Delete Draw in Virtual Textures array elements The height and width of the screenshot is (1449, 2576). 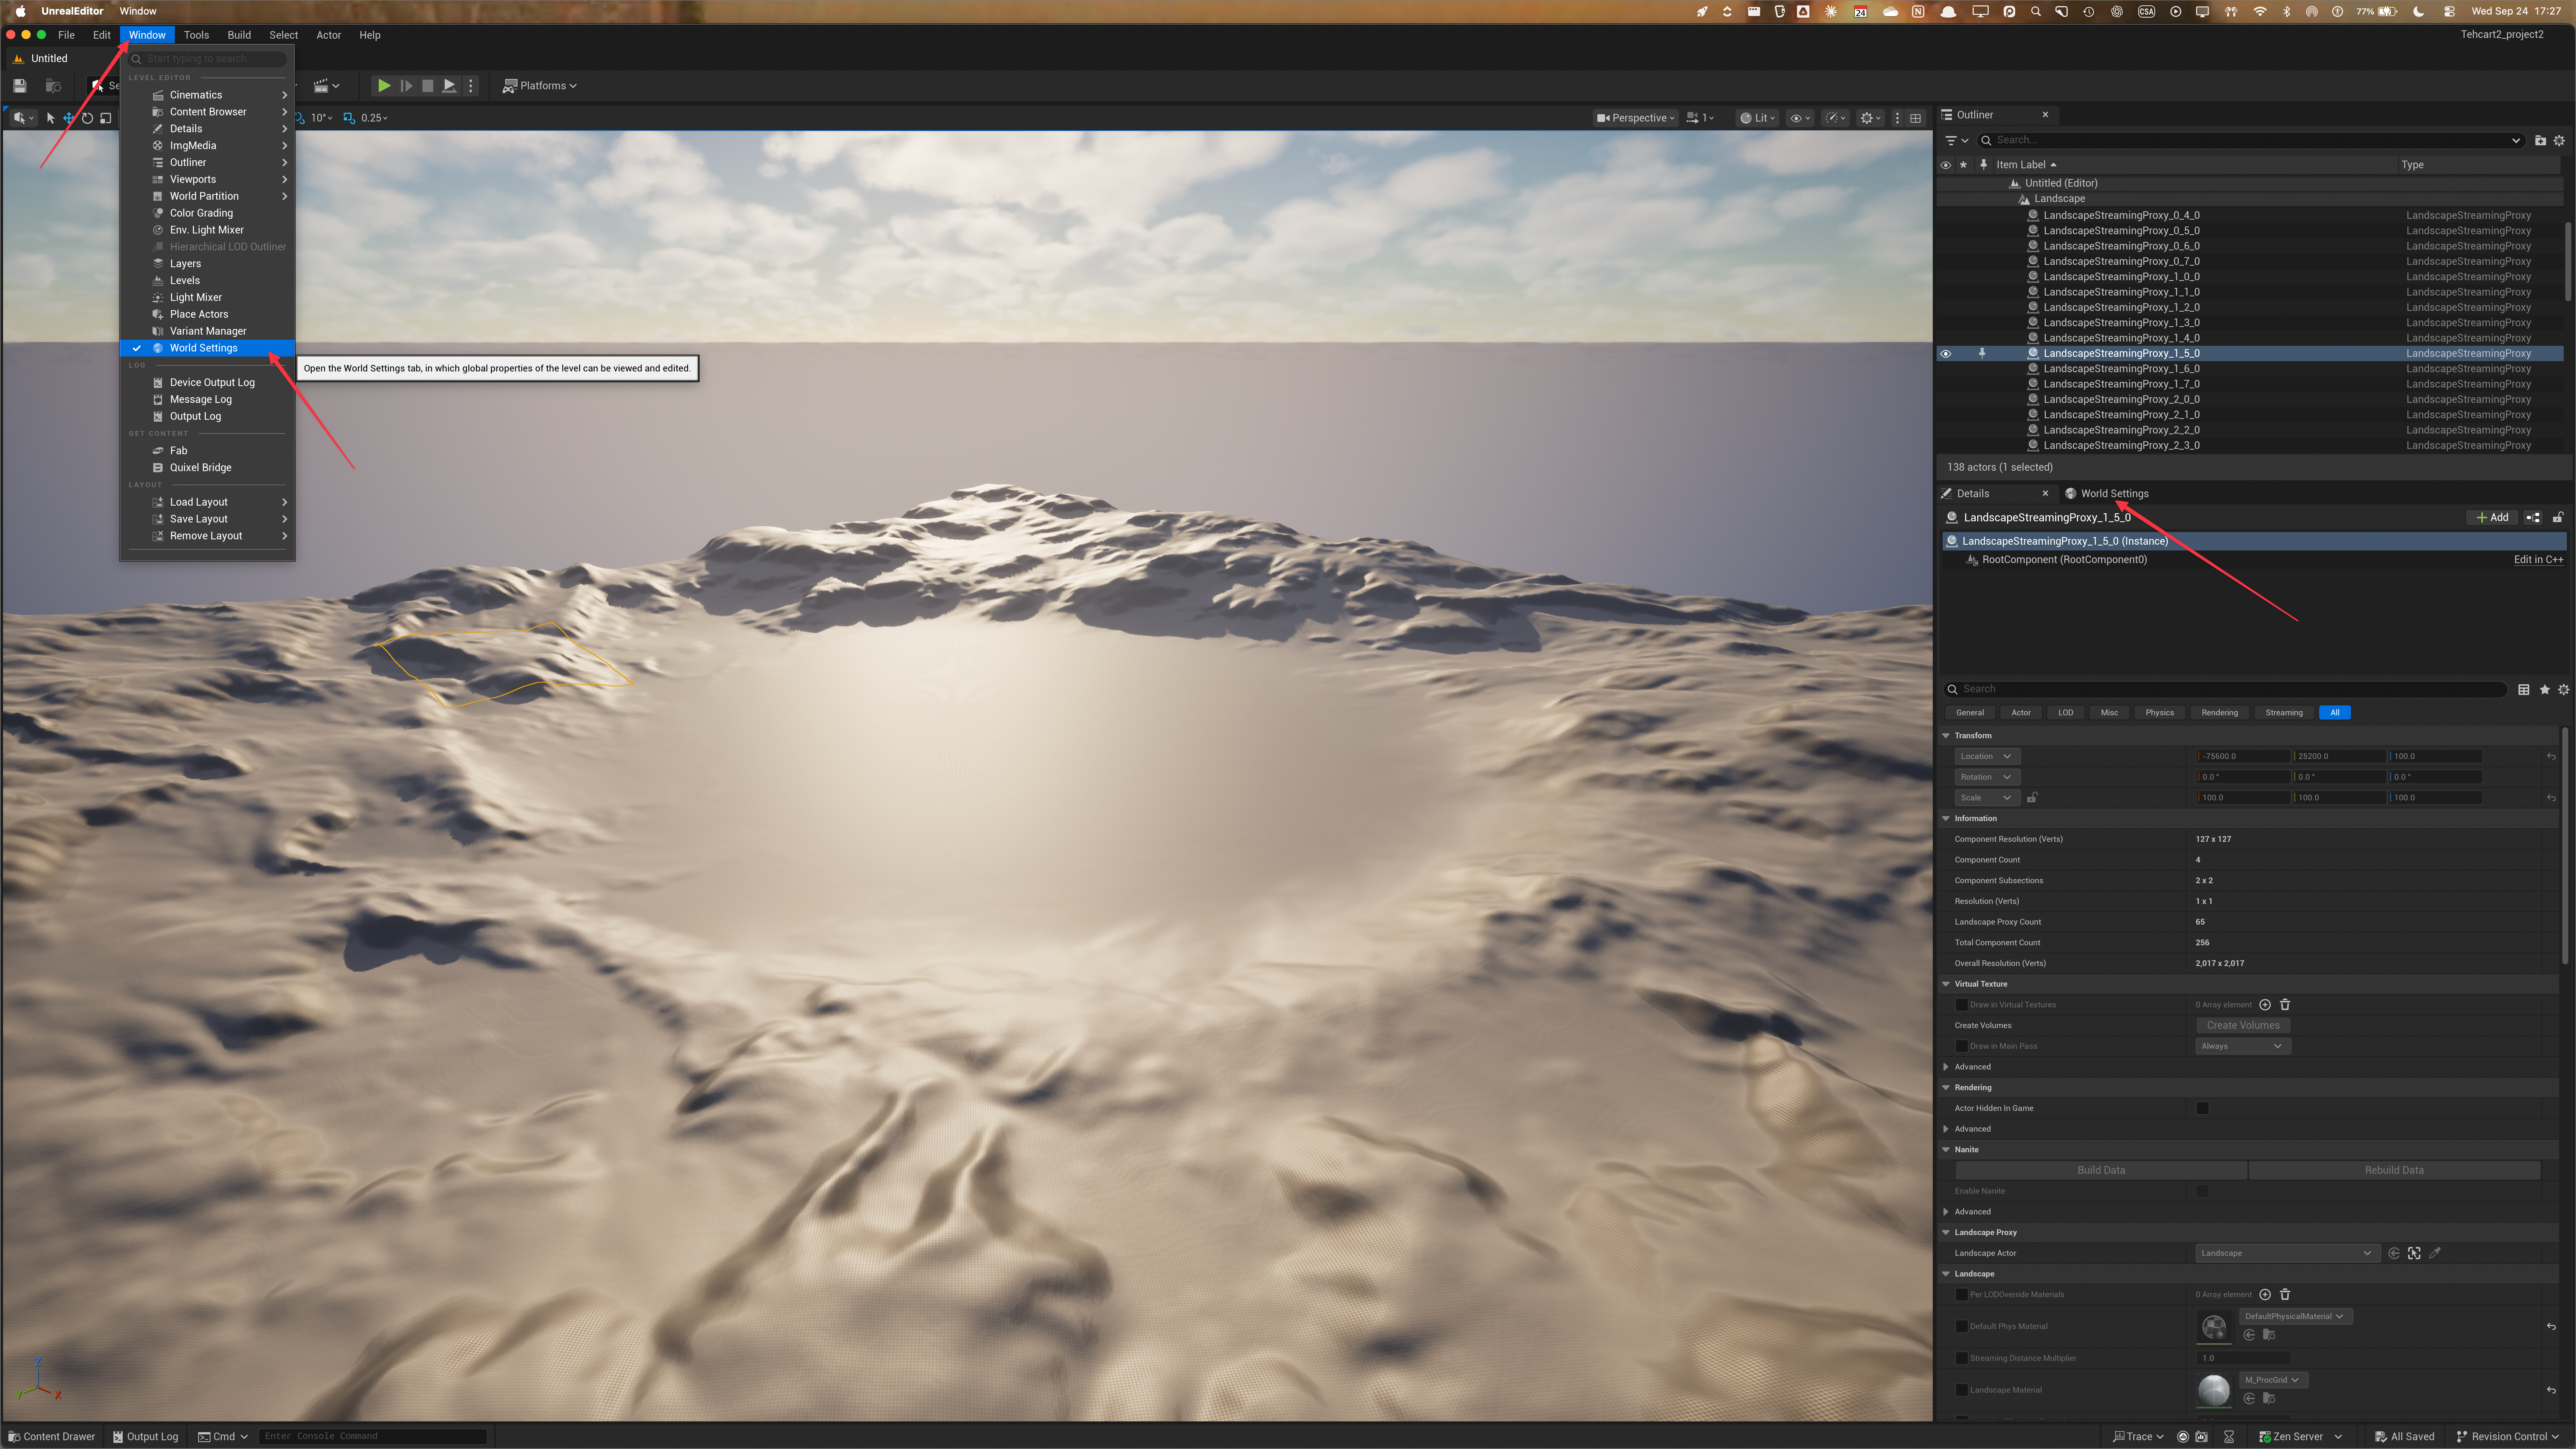click(2285, 1005)
